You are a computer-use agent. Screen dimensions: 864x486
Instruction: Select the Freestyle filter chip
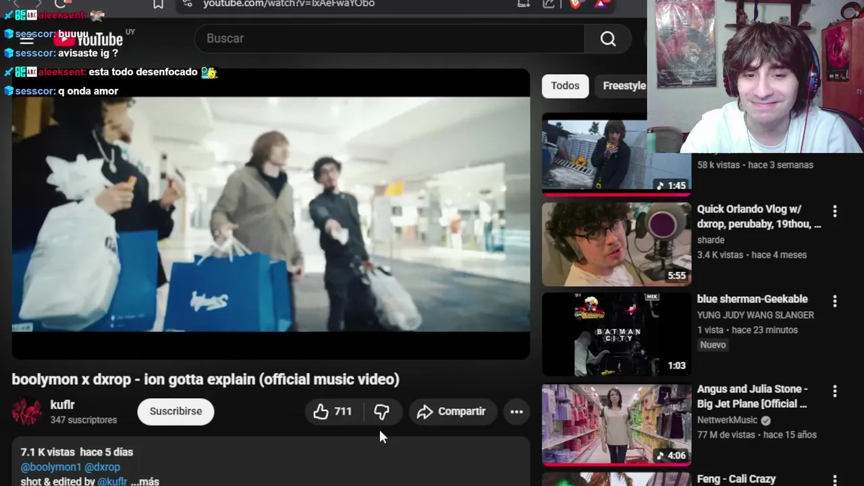click(x=622, y=86)
